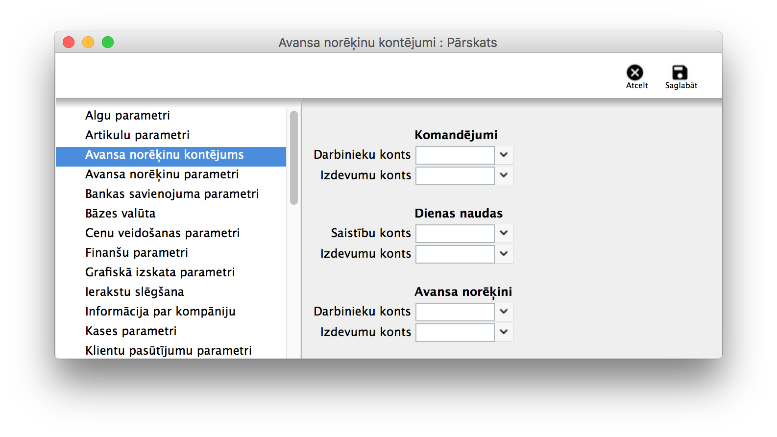
Task: Open Artikulu parametri settings entry
Action: click(x=137, y=135)
